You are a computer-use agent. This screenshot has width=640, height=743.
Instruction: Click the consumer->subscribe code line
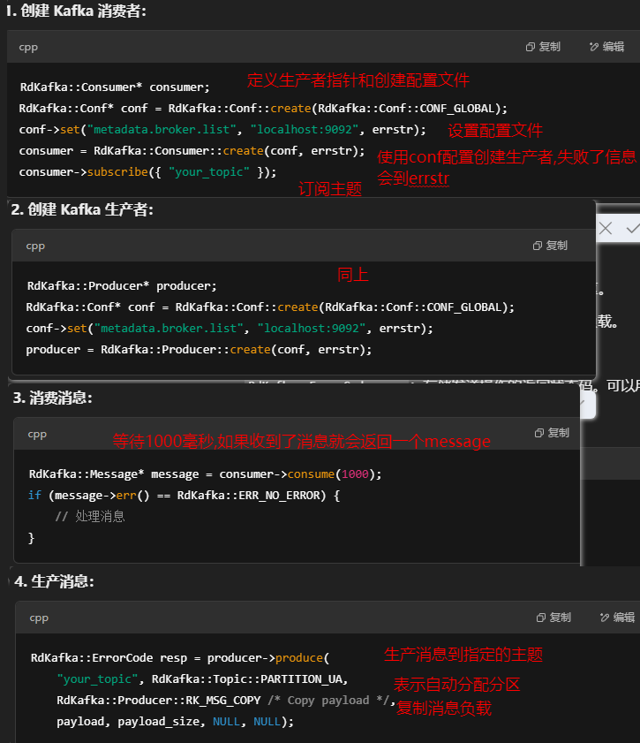147,172
